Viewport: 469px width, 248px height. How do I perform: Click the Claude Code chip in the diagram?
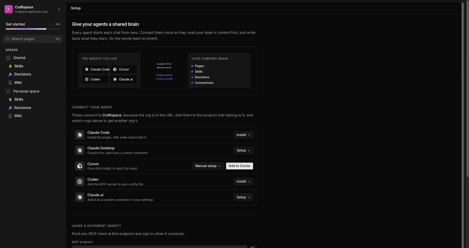[95, 69]
